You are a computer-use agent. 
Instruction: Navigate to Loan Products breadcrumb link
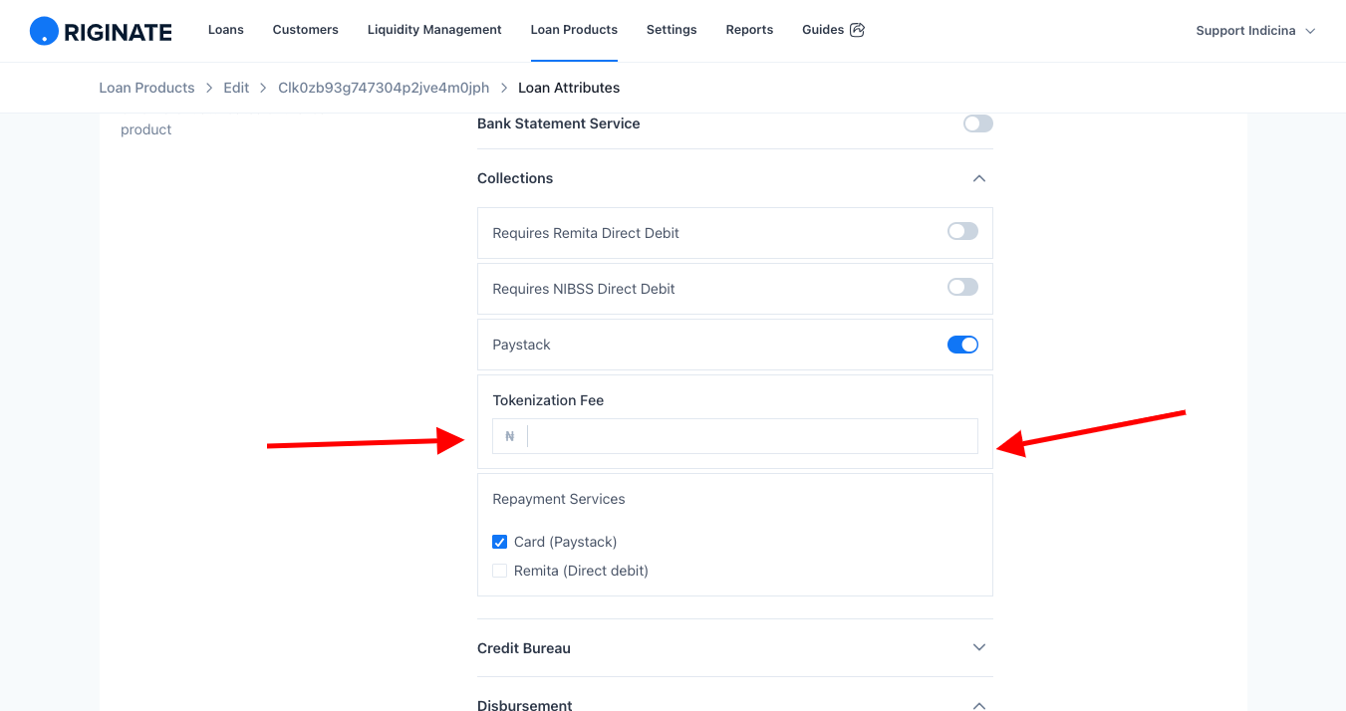[x=146, y=88]
